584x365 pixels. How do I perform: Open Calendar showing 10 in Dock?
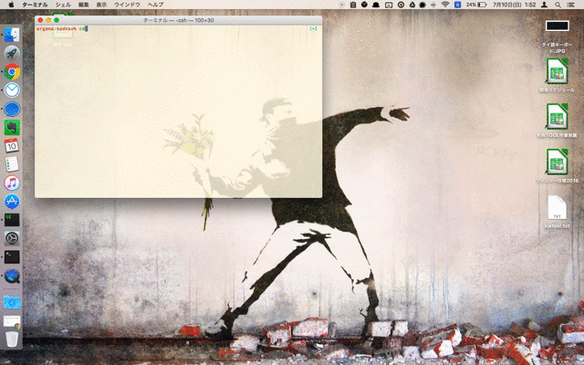(12, 146)
